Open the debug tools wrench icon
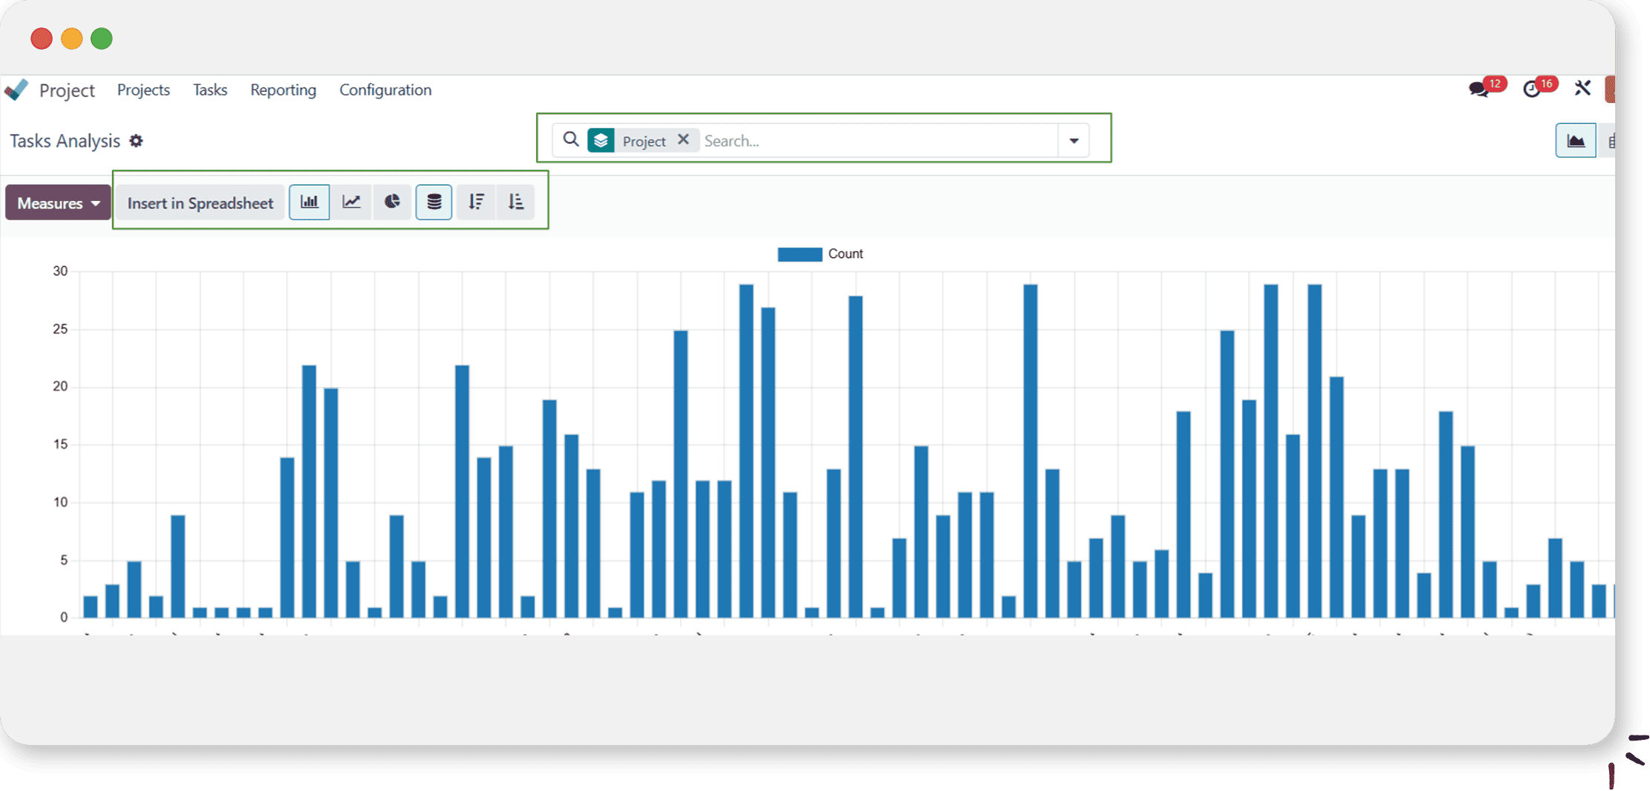Screen dimensions: 1650x791 tap(1583, 89)
